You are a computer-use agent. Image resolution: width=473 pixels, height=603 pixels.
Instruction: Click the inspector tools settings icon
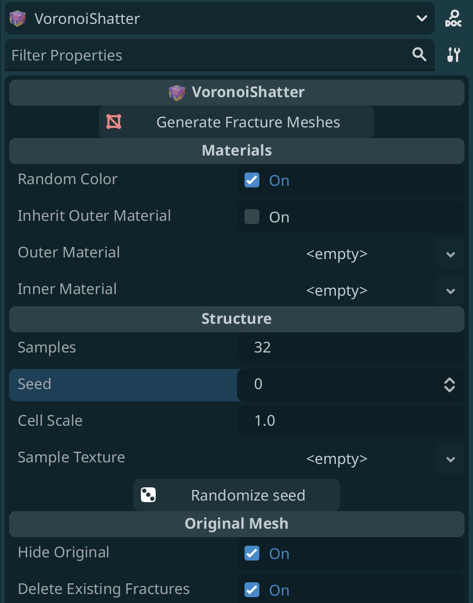pos(453,55)
